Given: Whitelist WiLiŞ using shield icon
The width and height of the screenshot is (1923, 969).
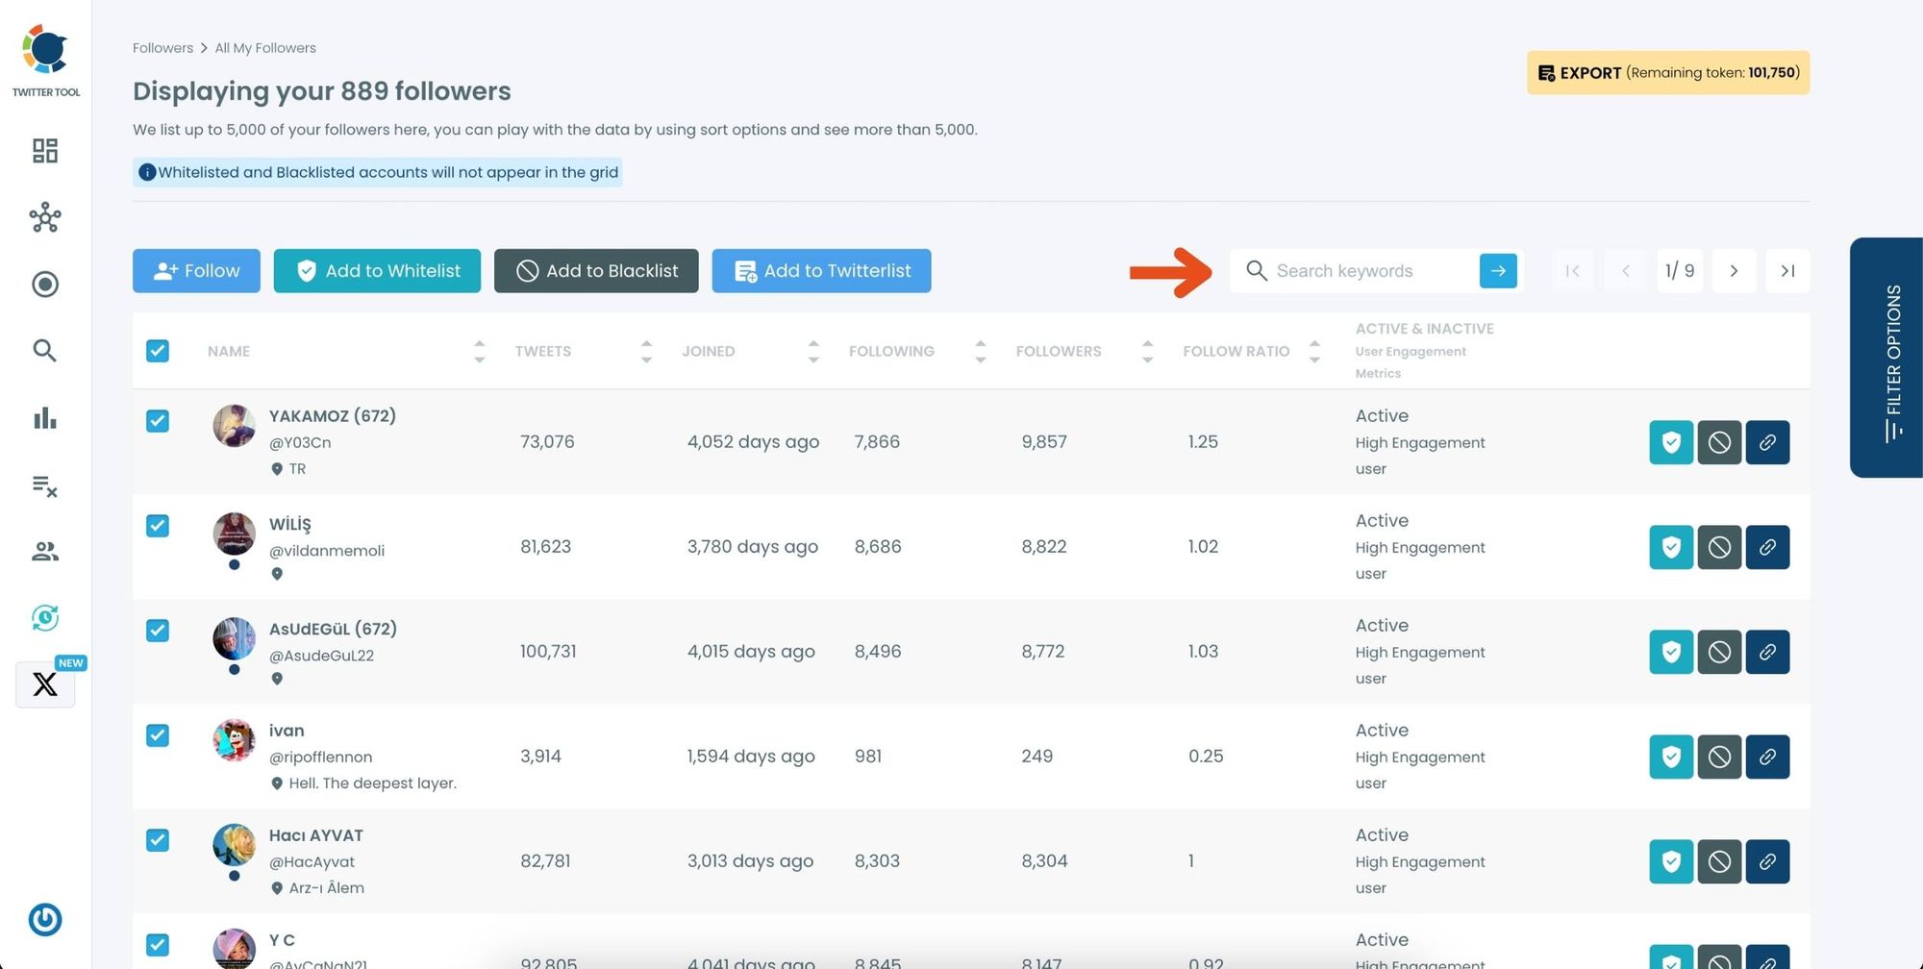Looking at the screenshot, I should tap(1671, 547).
